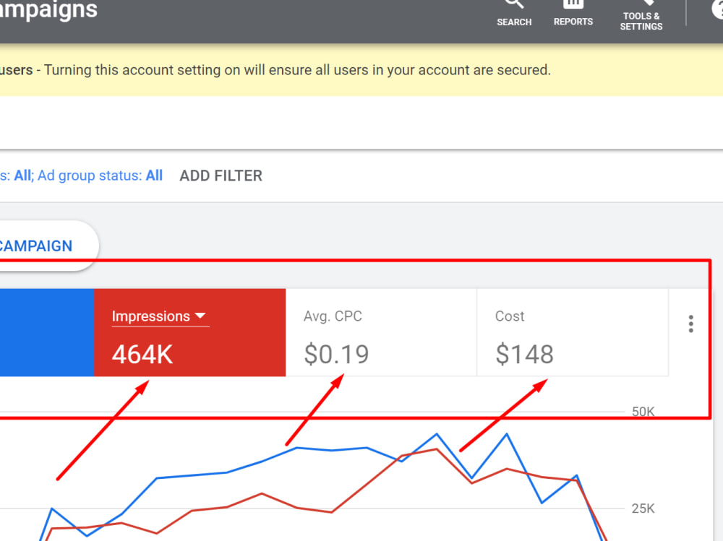This screenshot has height=541, width=723.
Task: Open Tools & Settings in top bar
Action: point(641,14)
